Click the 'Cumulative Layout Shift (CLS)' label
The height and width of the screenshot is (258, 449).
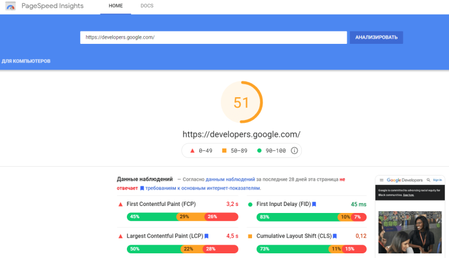pyautogui.click(x=294, y=236)
